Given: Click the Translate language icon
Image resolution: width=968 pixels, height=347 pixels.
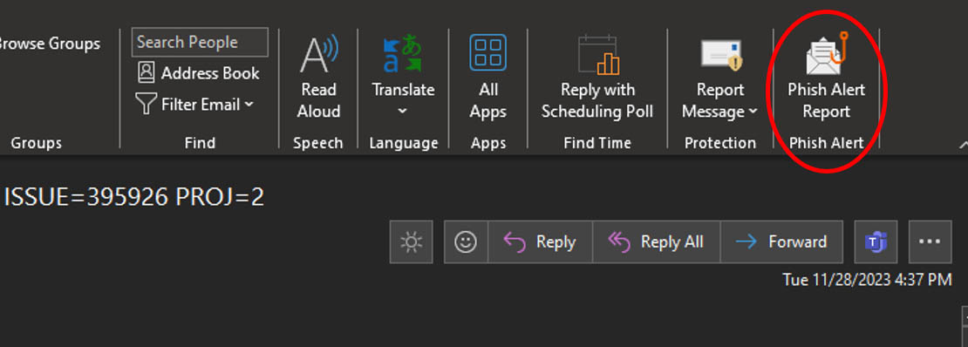Looking at the screenshot, I should (403, 53).
